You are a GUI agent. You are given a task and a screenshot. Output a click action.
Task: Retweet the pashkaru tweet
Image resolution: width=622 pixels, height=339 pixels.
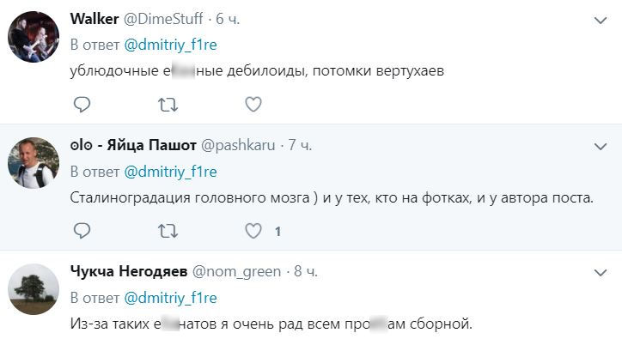(168, 231)
